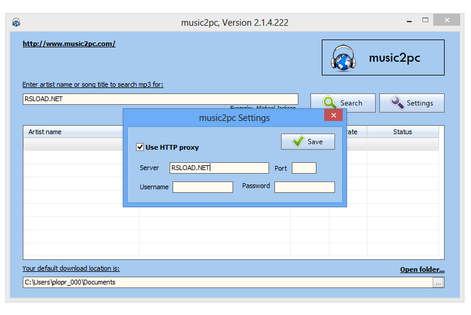This screenshot has width=471, height=315.
Task: Click the music2pc app icon in title bar
Action: pos(16,22)
